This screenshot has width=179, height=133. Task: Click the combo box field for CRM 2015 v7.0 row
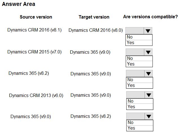click(139, 52)
